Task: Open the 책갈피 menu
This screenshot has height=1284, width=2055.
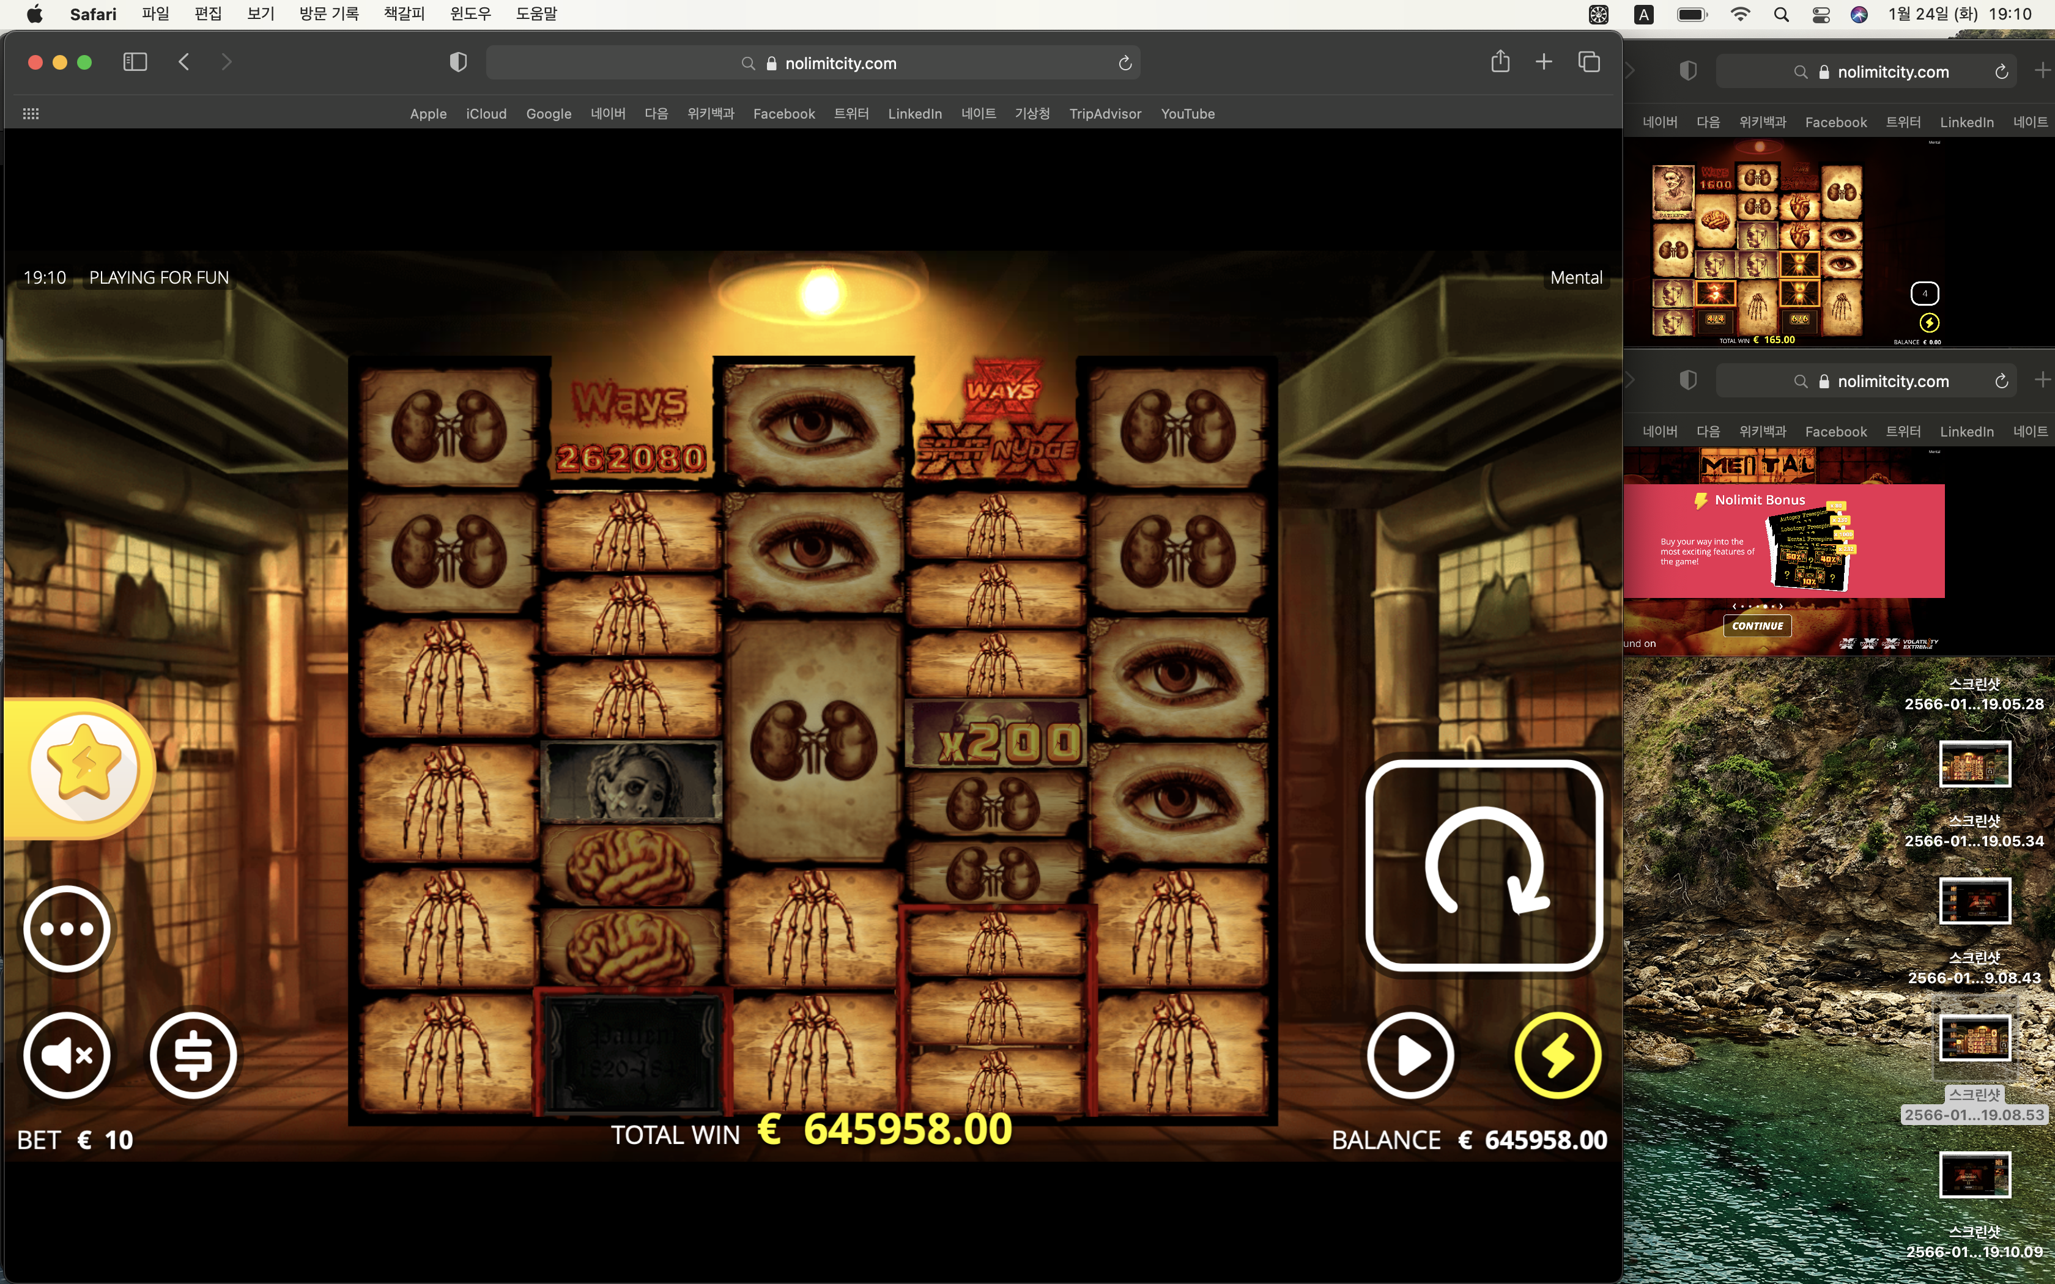Action: 404,13
